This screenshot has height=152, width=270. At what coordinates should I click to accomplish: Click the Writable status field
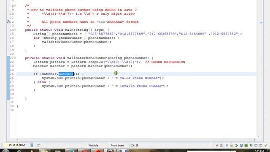coord(93,145)
